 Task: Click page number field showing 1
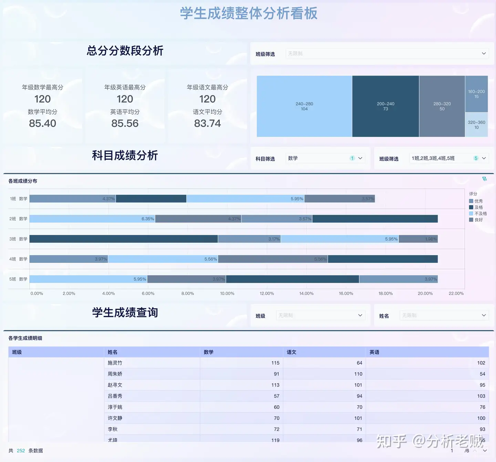pyautogui.click(x=452, y=451)
